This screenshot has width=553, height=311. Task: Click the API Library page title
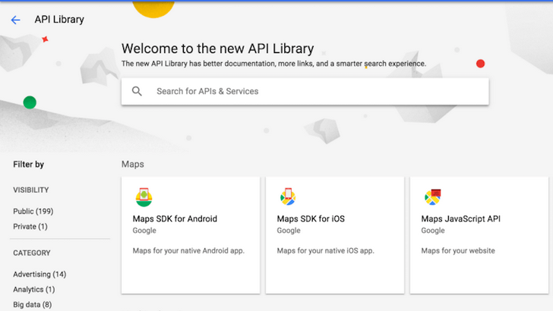(59, 20)
